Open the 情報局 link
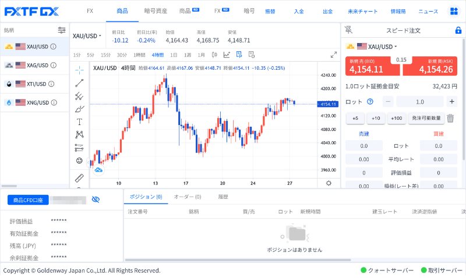The width and height of the screenshot is (466, 278). [x=398, y=11]
